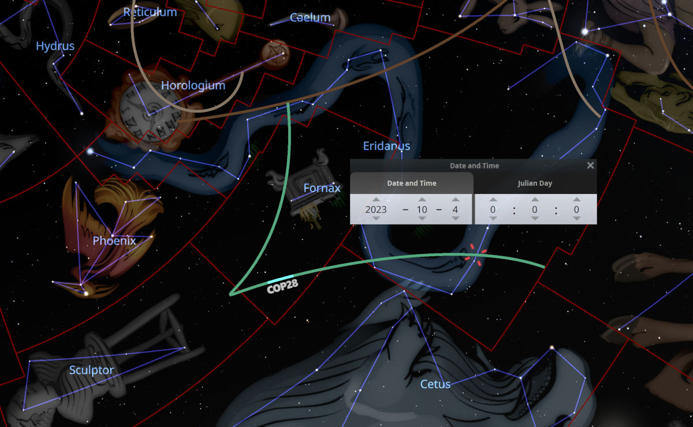Decrease the month with its down arrow
Screen dimensions: 693x427
pyautogui.click(x=422, y=219)
